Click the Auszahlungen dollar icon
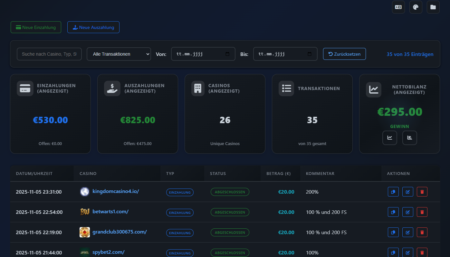 coord(112,88)
